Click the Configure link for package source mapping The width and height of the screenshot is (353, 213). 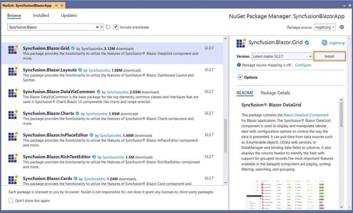tap(303, 65)
